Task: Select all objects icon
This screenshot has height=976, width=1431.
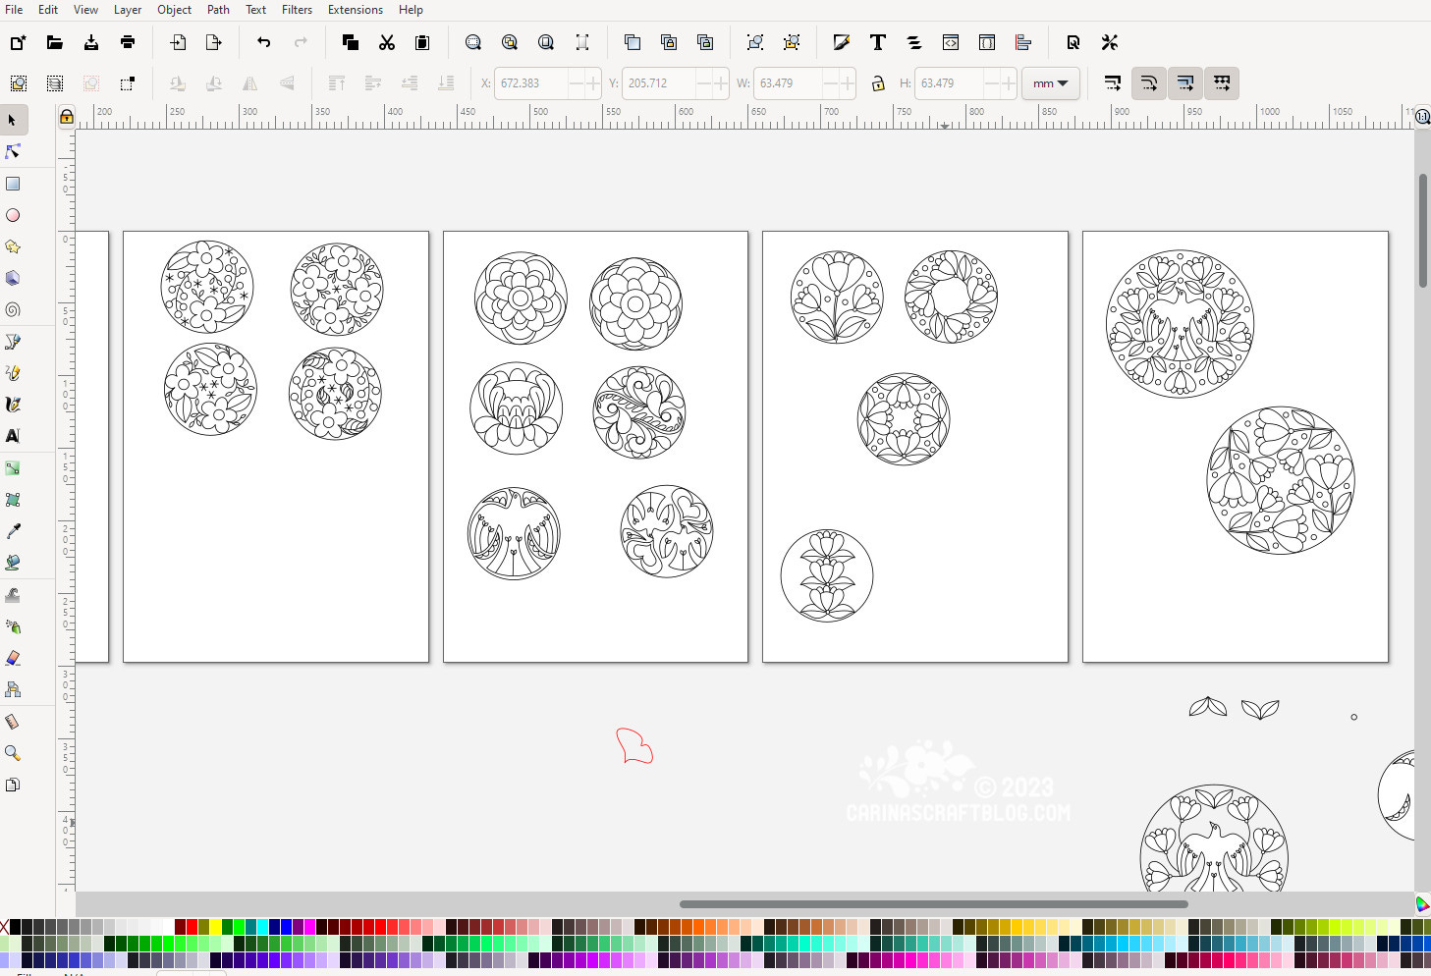Action: (x=19, y=83)
